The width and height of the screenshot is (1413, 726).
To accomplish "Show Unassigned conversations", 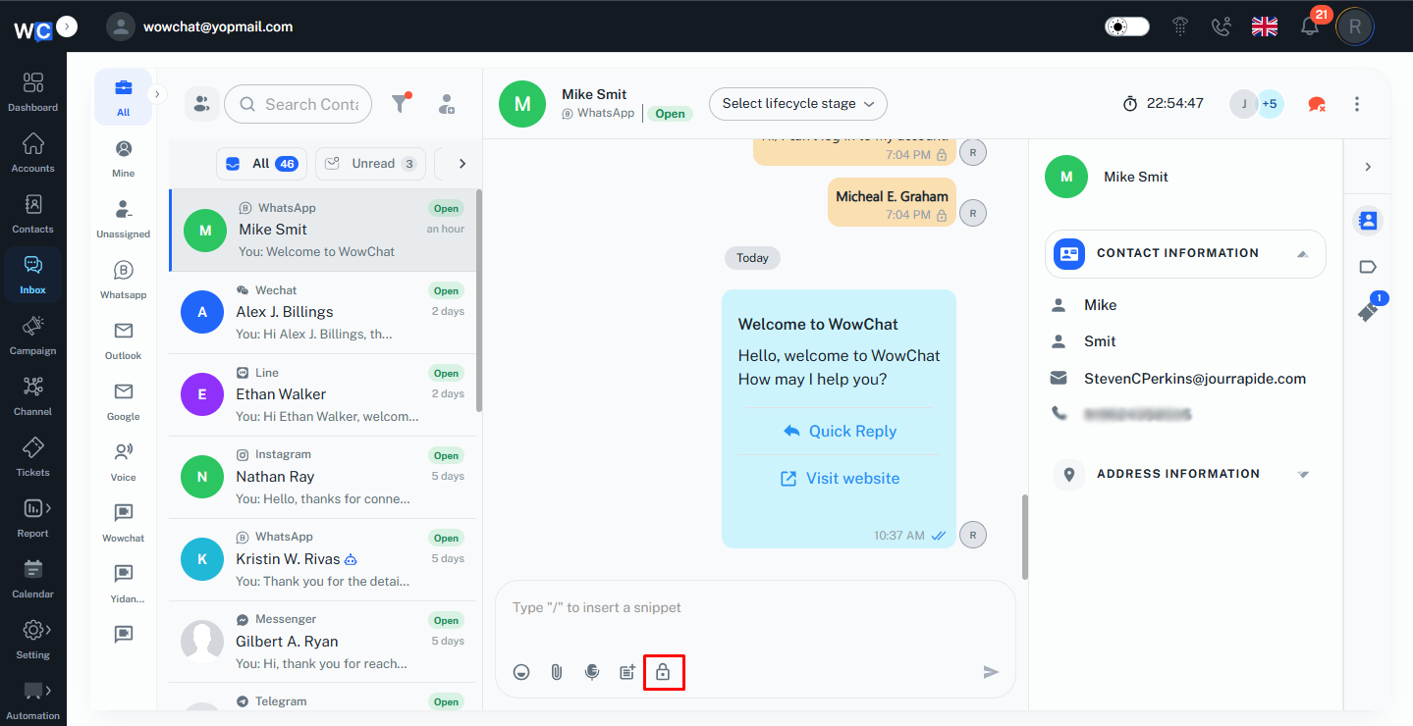I will click(124, 220).
